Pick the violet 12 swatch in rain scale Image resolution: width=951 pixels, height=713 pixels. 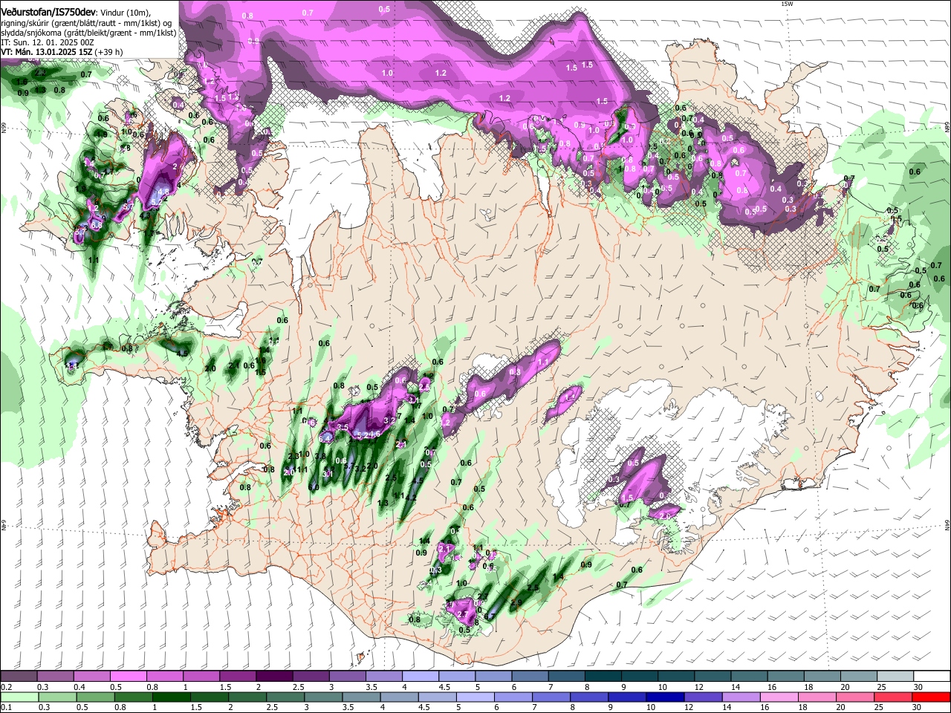coord(703,697)
